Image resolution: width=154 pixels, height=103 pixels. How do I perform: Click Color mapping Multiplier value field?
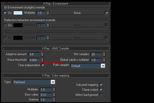tap(46, 90)
